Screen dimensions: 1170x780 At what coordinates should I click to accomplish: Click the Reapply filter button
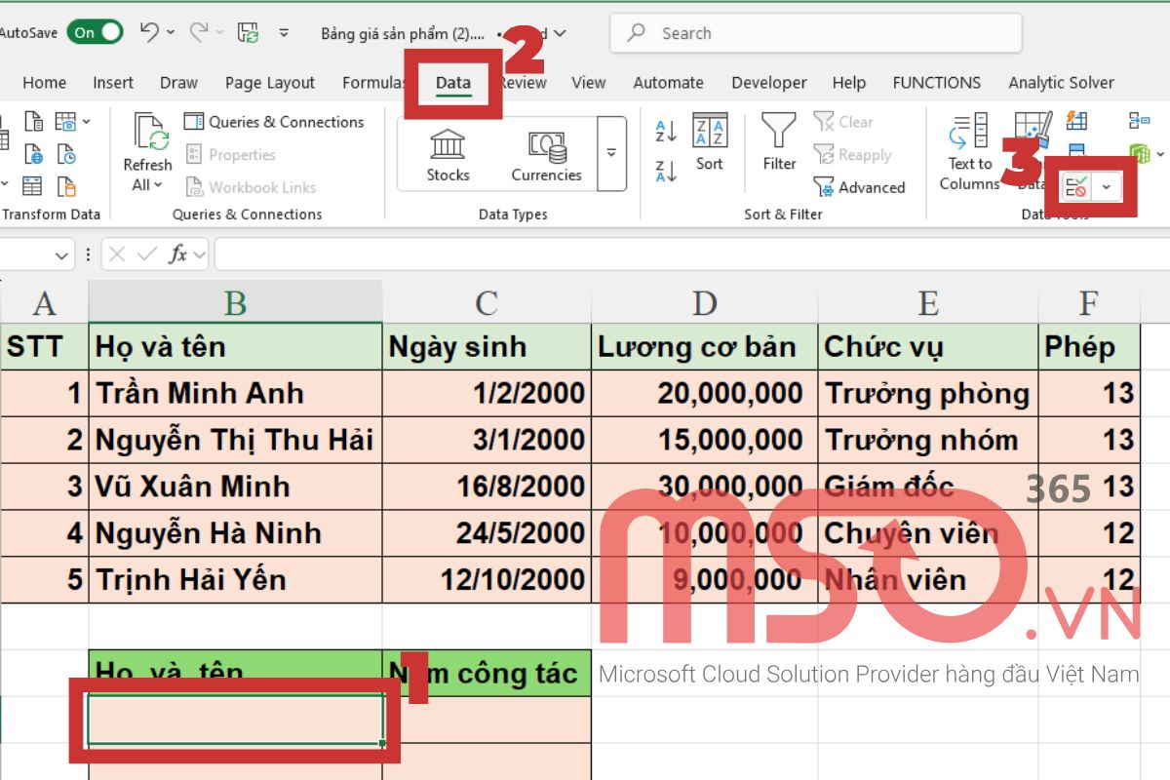coord(852,155)
